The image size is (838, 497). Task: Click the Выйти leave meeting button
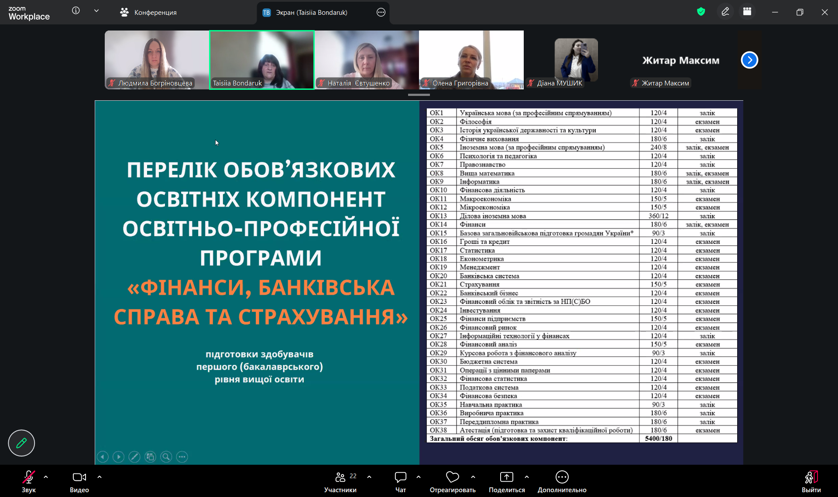click(x=811, y=481)
